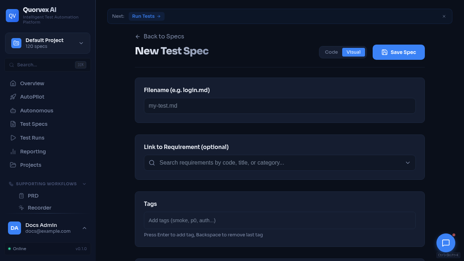Click the 120 specs count text

click(36, 46)
